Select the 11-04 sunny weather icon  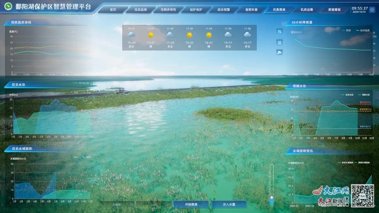[209, 35]
